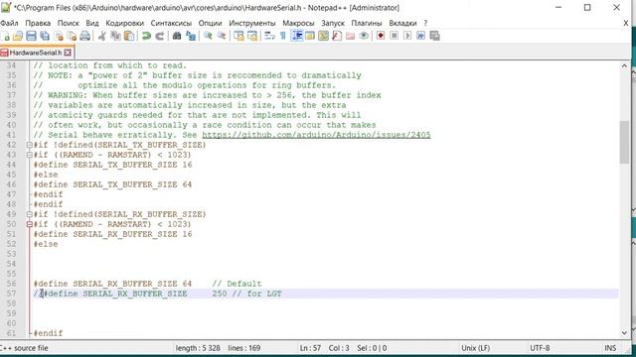This screenshot has height=357, width=636.
Task: Open the Запуск menu
Action: point(333,23)
